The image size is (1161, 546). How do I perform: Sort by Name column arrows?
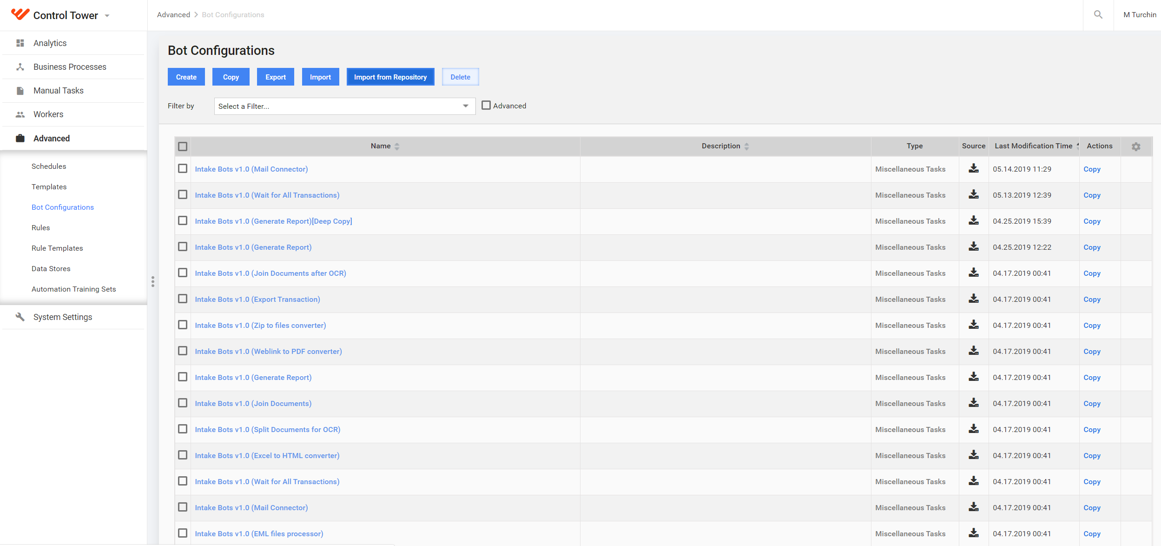(397, 146)
